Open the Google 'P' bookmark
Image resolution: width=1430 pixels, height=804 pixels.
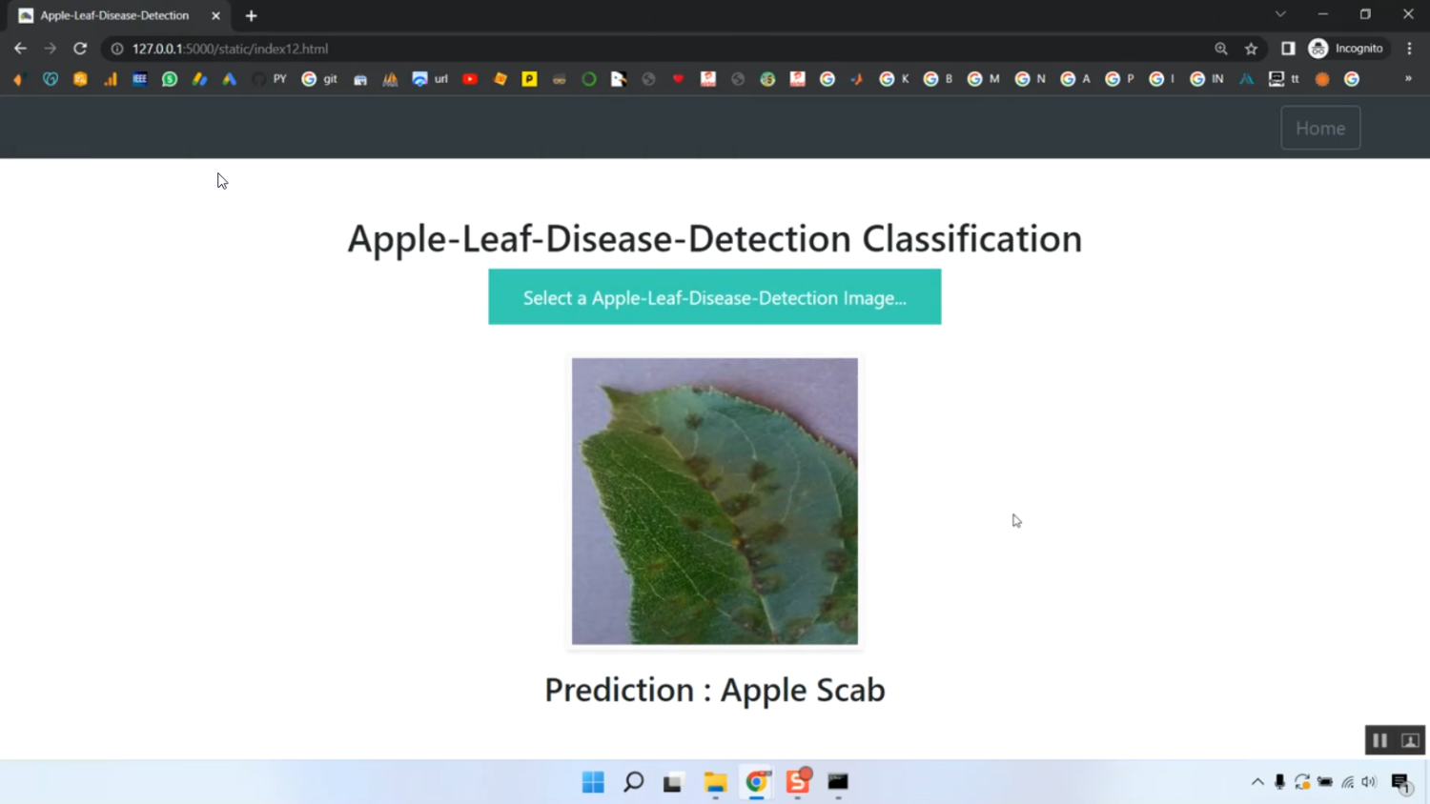pyautogui.click(x=1120, y=79)
